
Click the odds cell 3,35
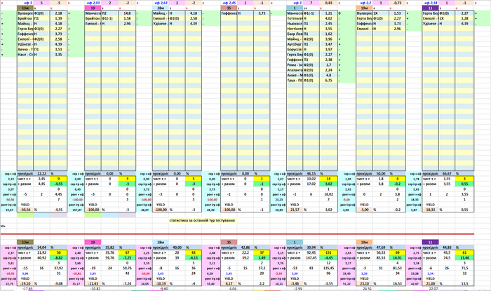click(58, 55)
